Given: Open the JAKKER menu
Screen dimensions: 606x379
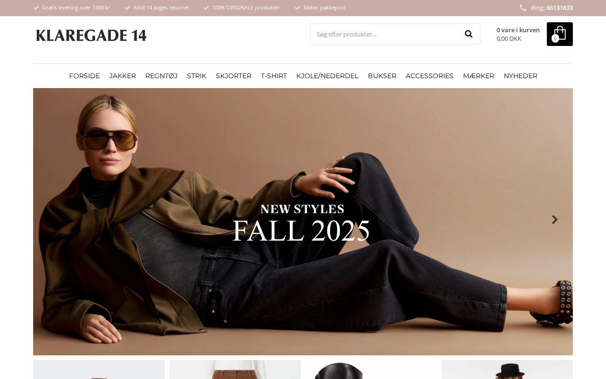Looking at the screenshot, I should click(123, 76).
